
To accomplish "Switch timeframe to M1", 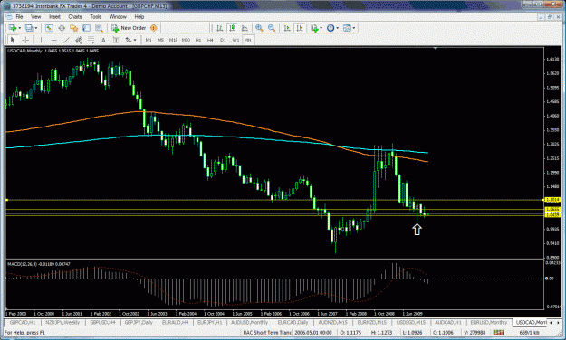I will coord(149,40).
